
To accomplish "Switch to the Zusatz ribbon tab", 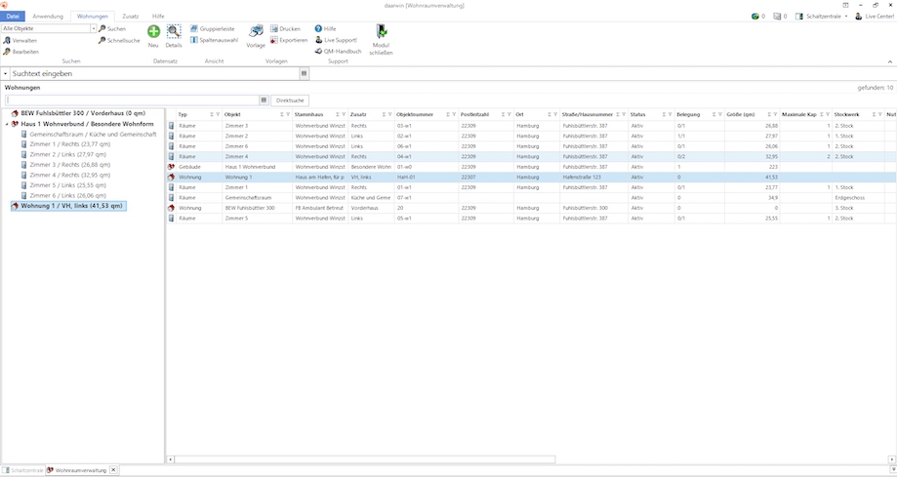I will click(x=131, y=16).
